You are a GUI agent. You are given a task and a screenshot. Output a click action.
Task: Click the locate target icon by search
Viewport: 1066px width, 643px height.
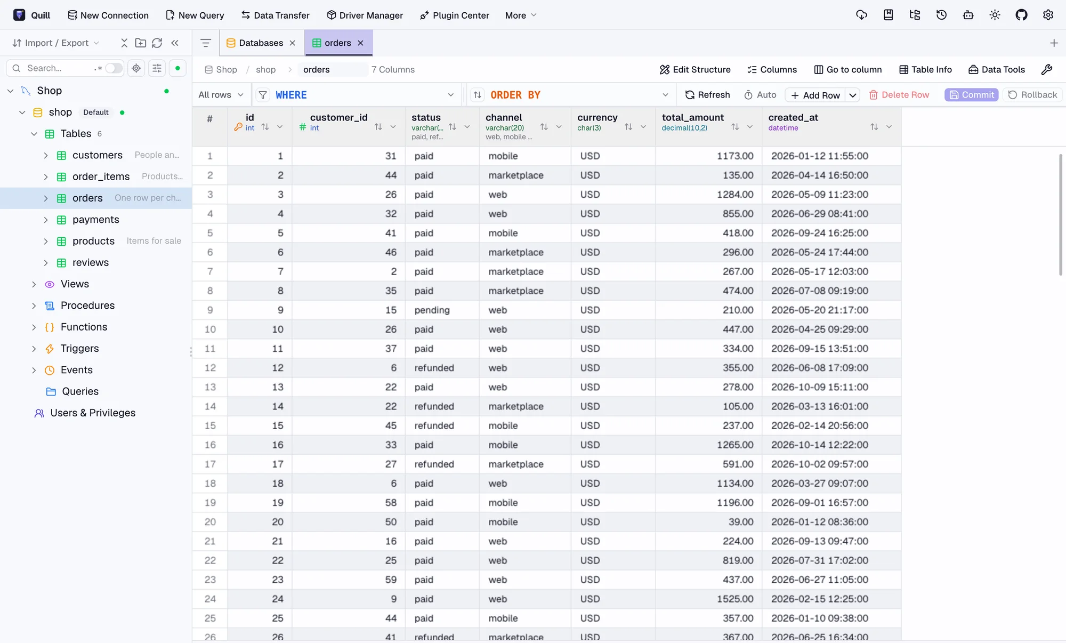tap(136, 68)
